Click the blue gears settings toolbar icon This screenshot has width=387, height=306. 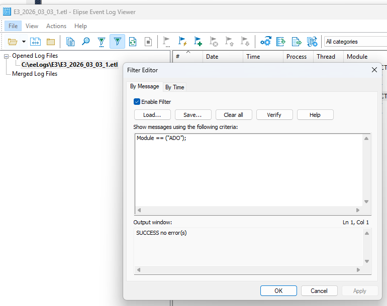265,42
